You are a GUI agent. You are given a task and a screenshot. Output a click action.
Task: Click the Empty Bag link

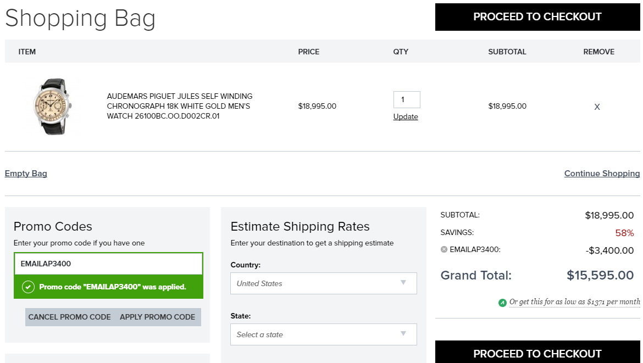pos(26,174)
